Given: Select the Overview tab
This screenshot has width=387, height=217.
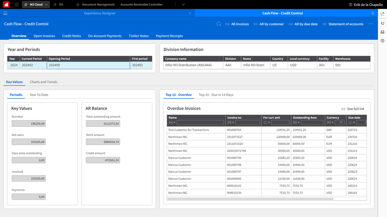Looking at the screenshot, I should (x=19, y=36).
